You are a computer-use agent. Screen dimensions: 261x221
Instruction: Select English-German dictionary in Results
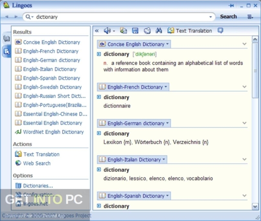[52, 60]
